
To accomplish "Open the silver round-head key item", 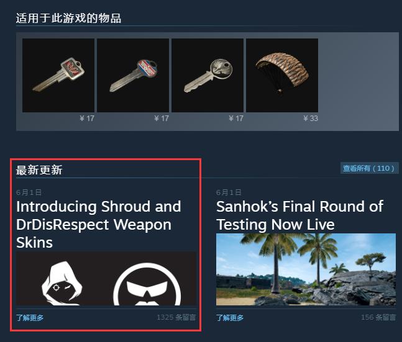I will pyautogui.click(x=208, y=75).
